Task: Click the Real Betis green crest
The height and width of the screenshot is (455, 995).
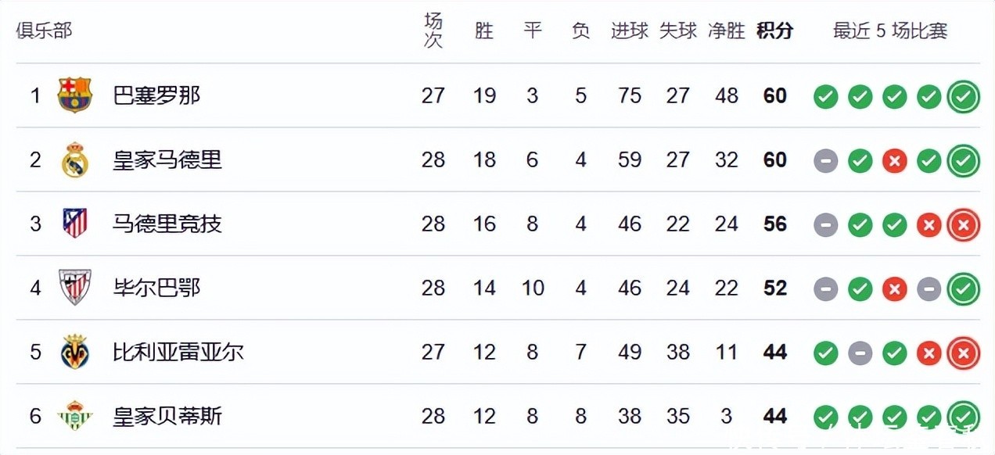Action: point(75,416)
